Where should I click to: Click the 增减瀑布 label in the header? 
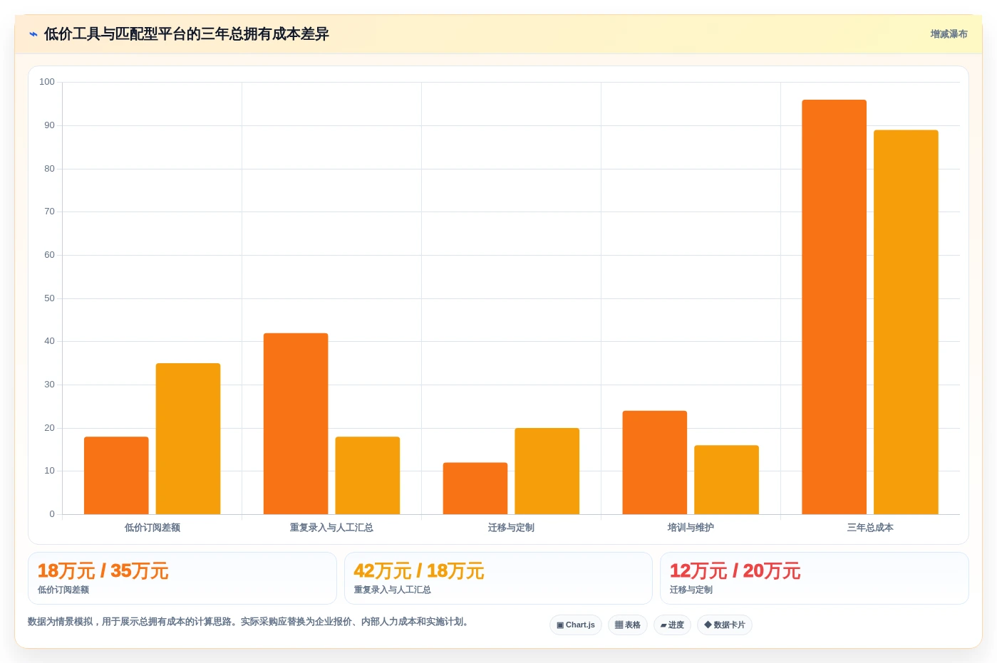(949, 34)
